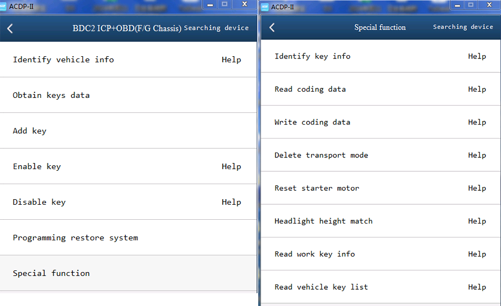Select Read vehicle key list
The image size is (501, 306).
pos(321,287)
